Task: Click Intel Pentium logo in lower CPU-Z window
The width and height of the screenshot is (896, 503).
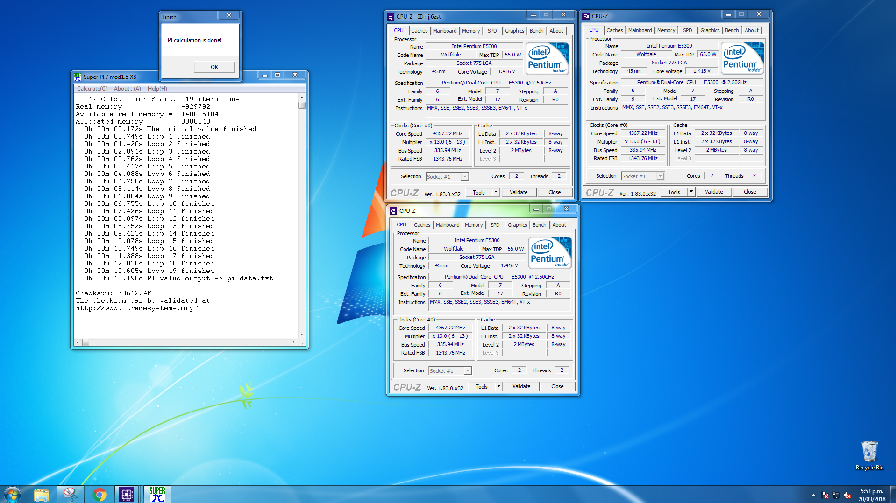Action: (x=550, y=252)
